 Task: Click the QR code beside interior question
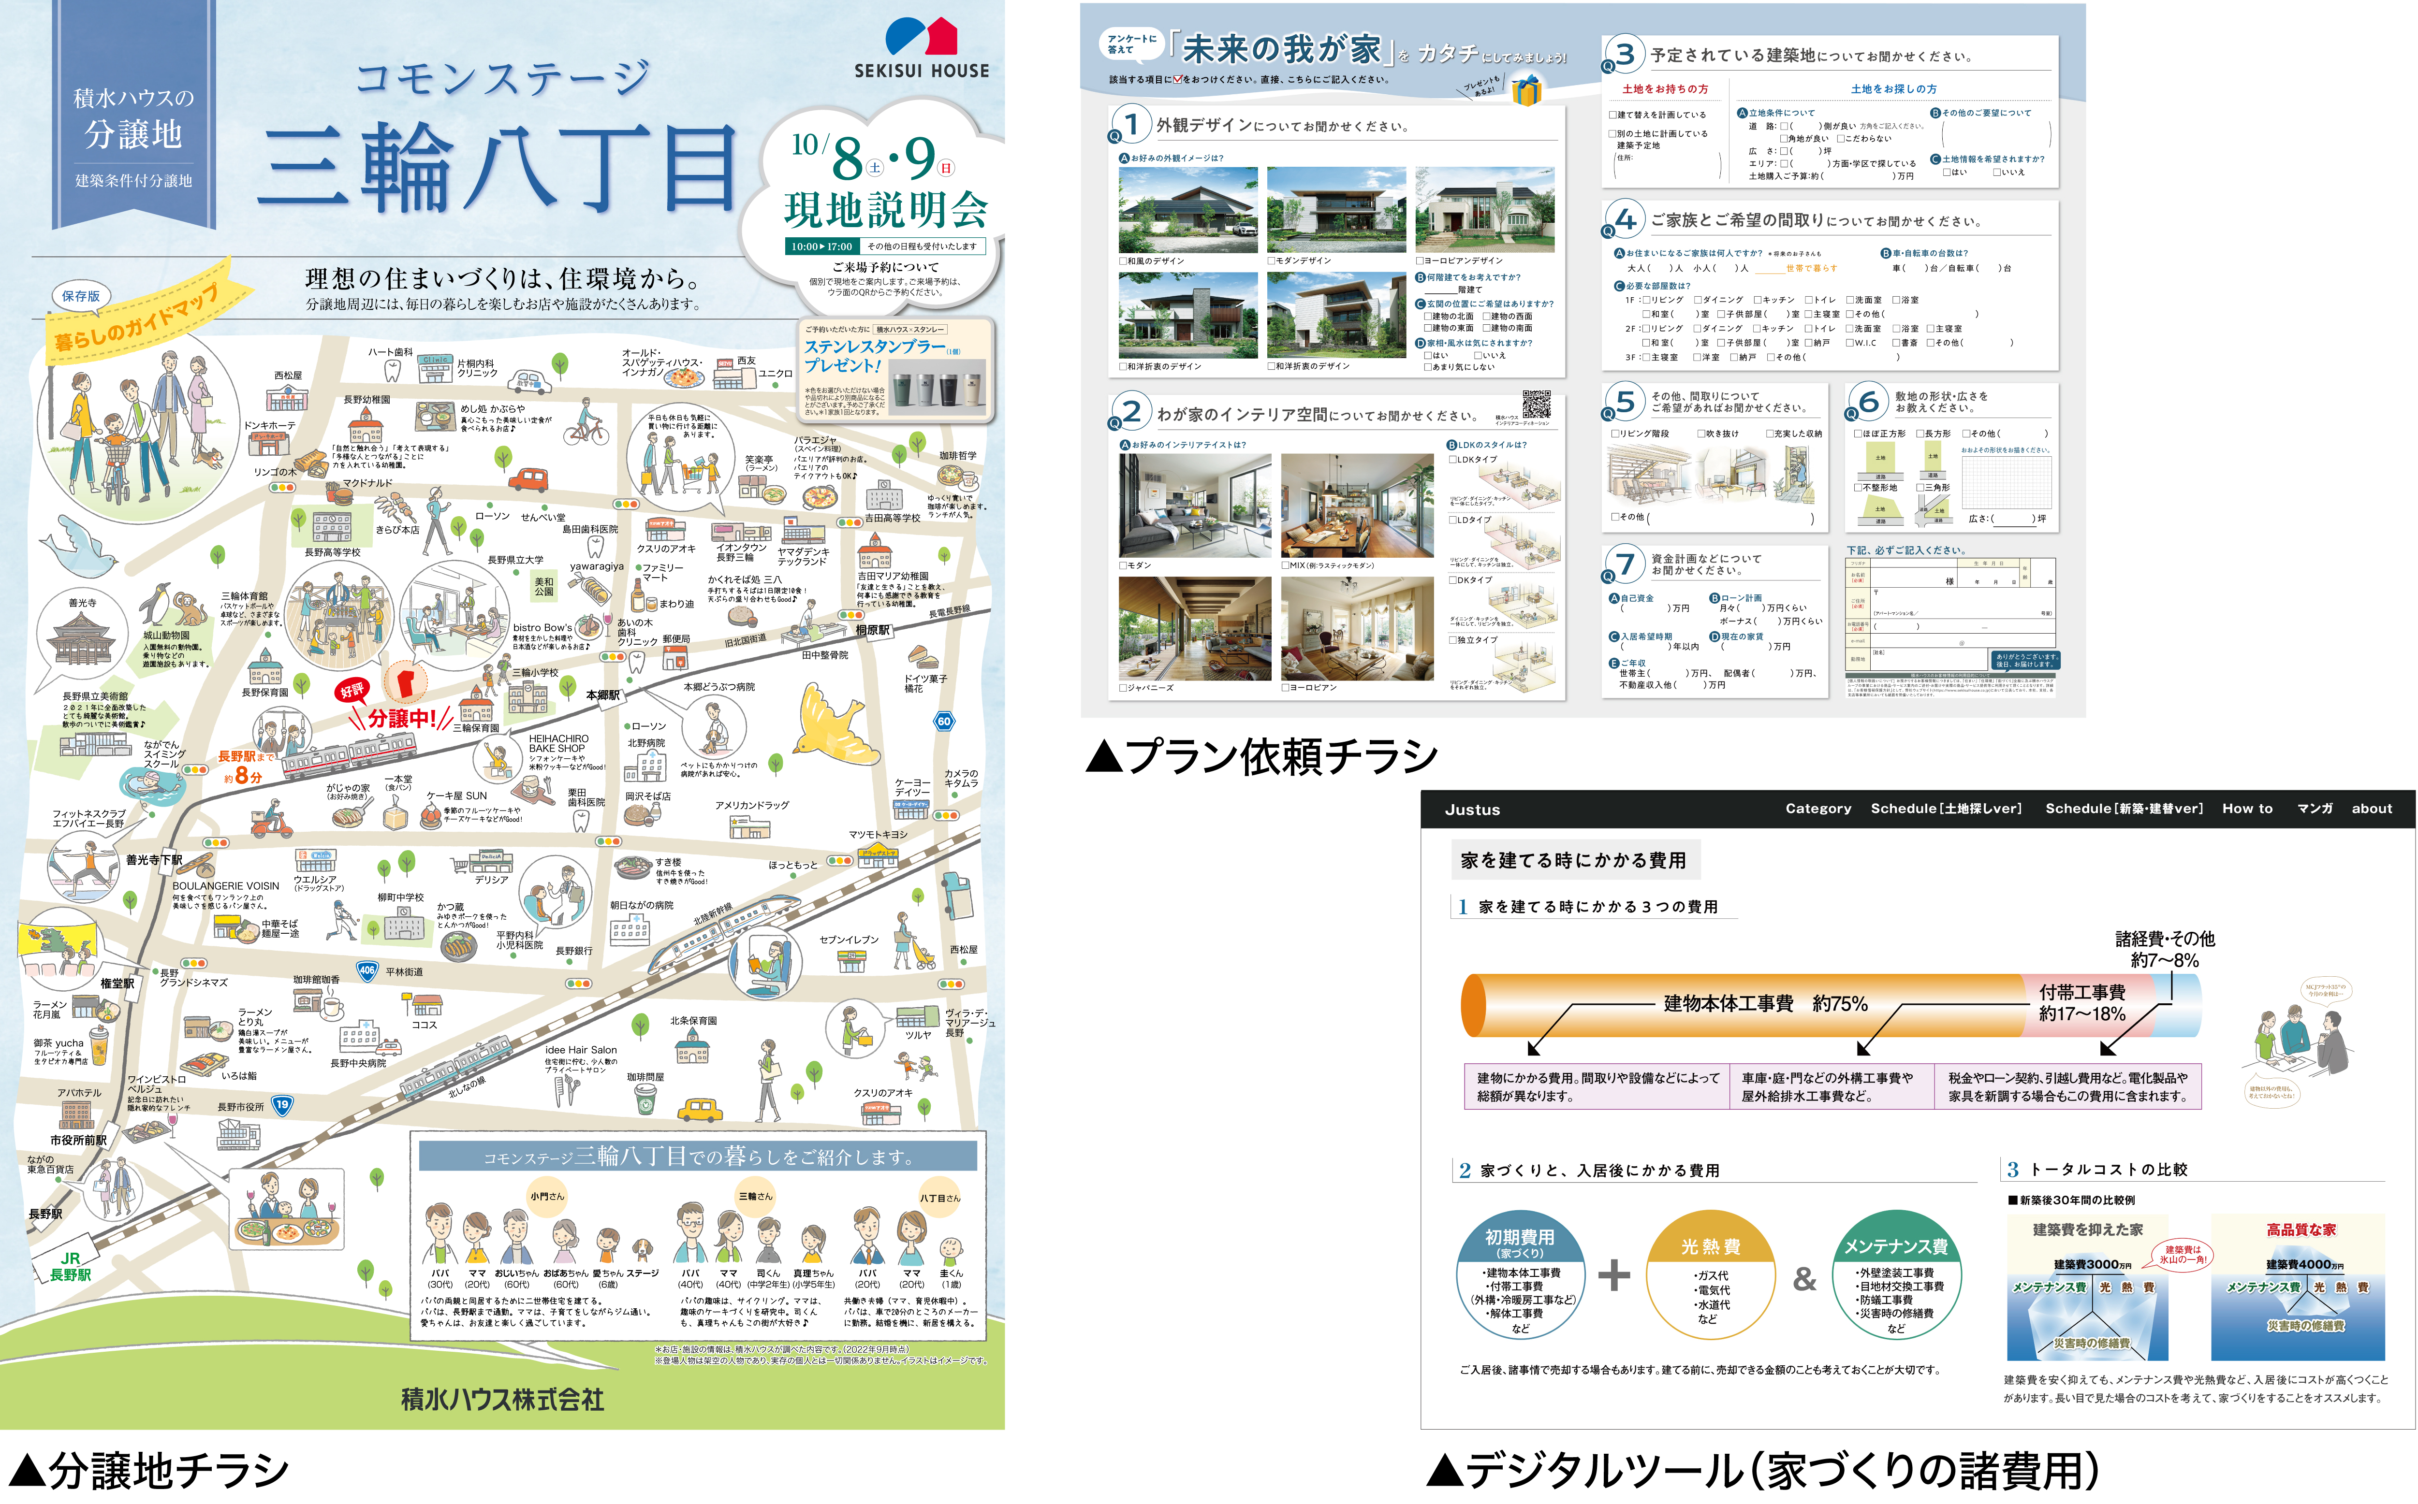pyautogui.click(x=1537, y=405)
